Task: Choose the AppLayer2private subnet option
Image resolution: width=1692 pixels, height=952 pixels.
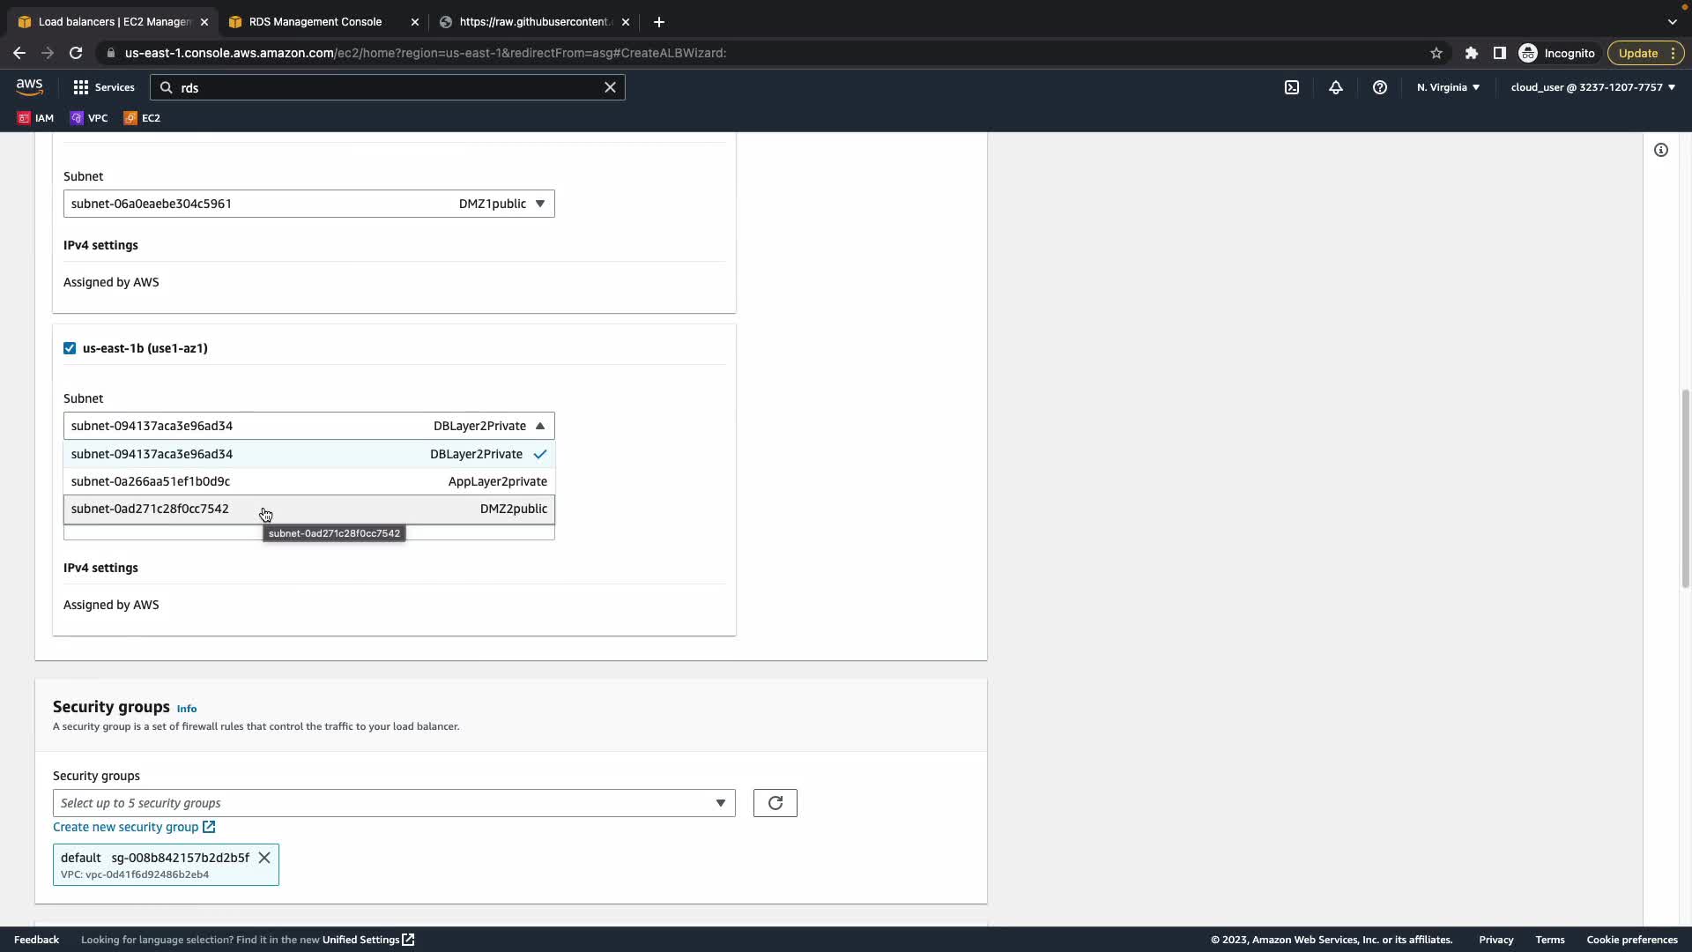Action: 308,481
